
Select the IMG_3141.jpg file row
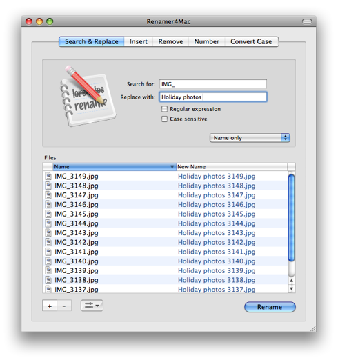click(165, 252)
